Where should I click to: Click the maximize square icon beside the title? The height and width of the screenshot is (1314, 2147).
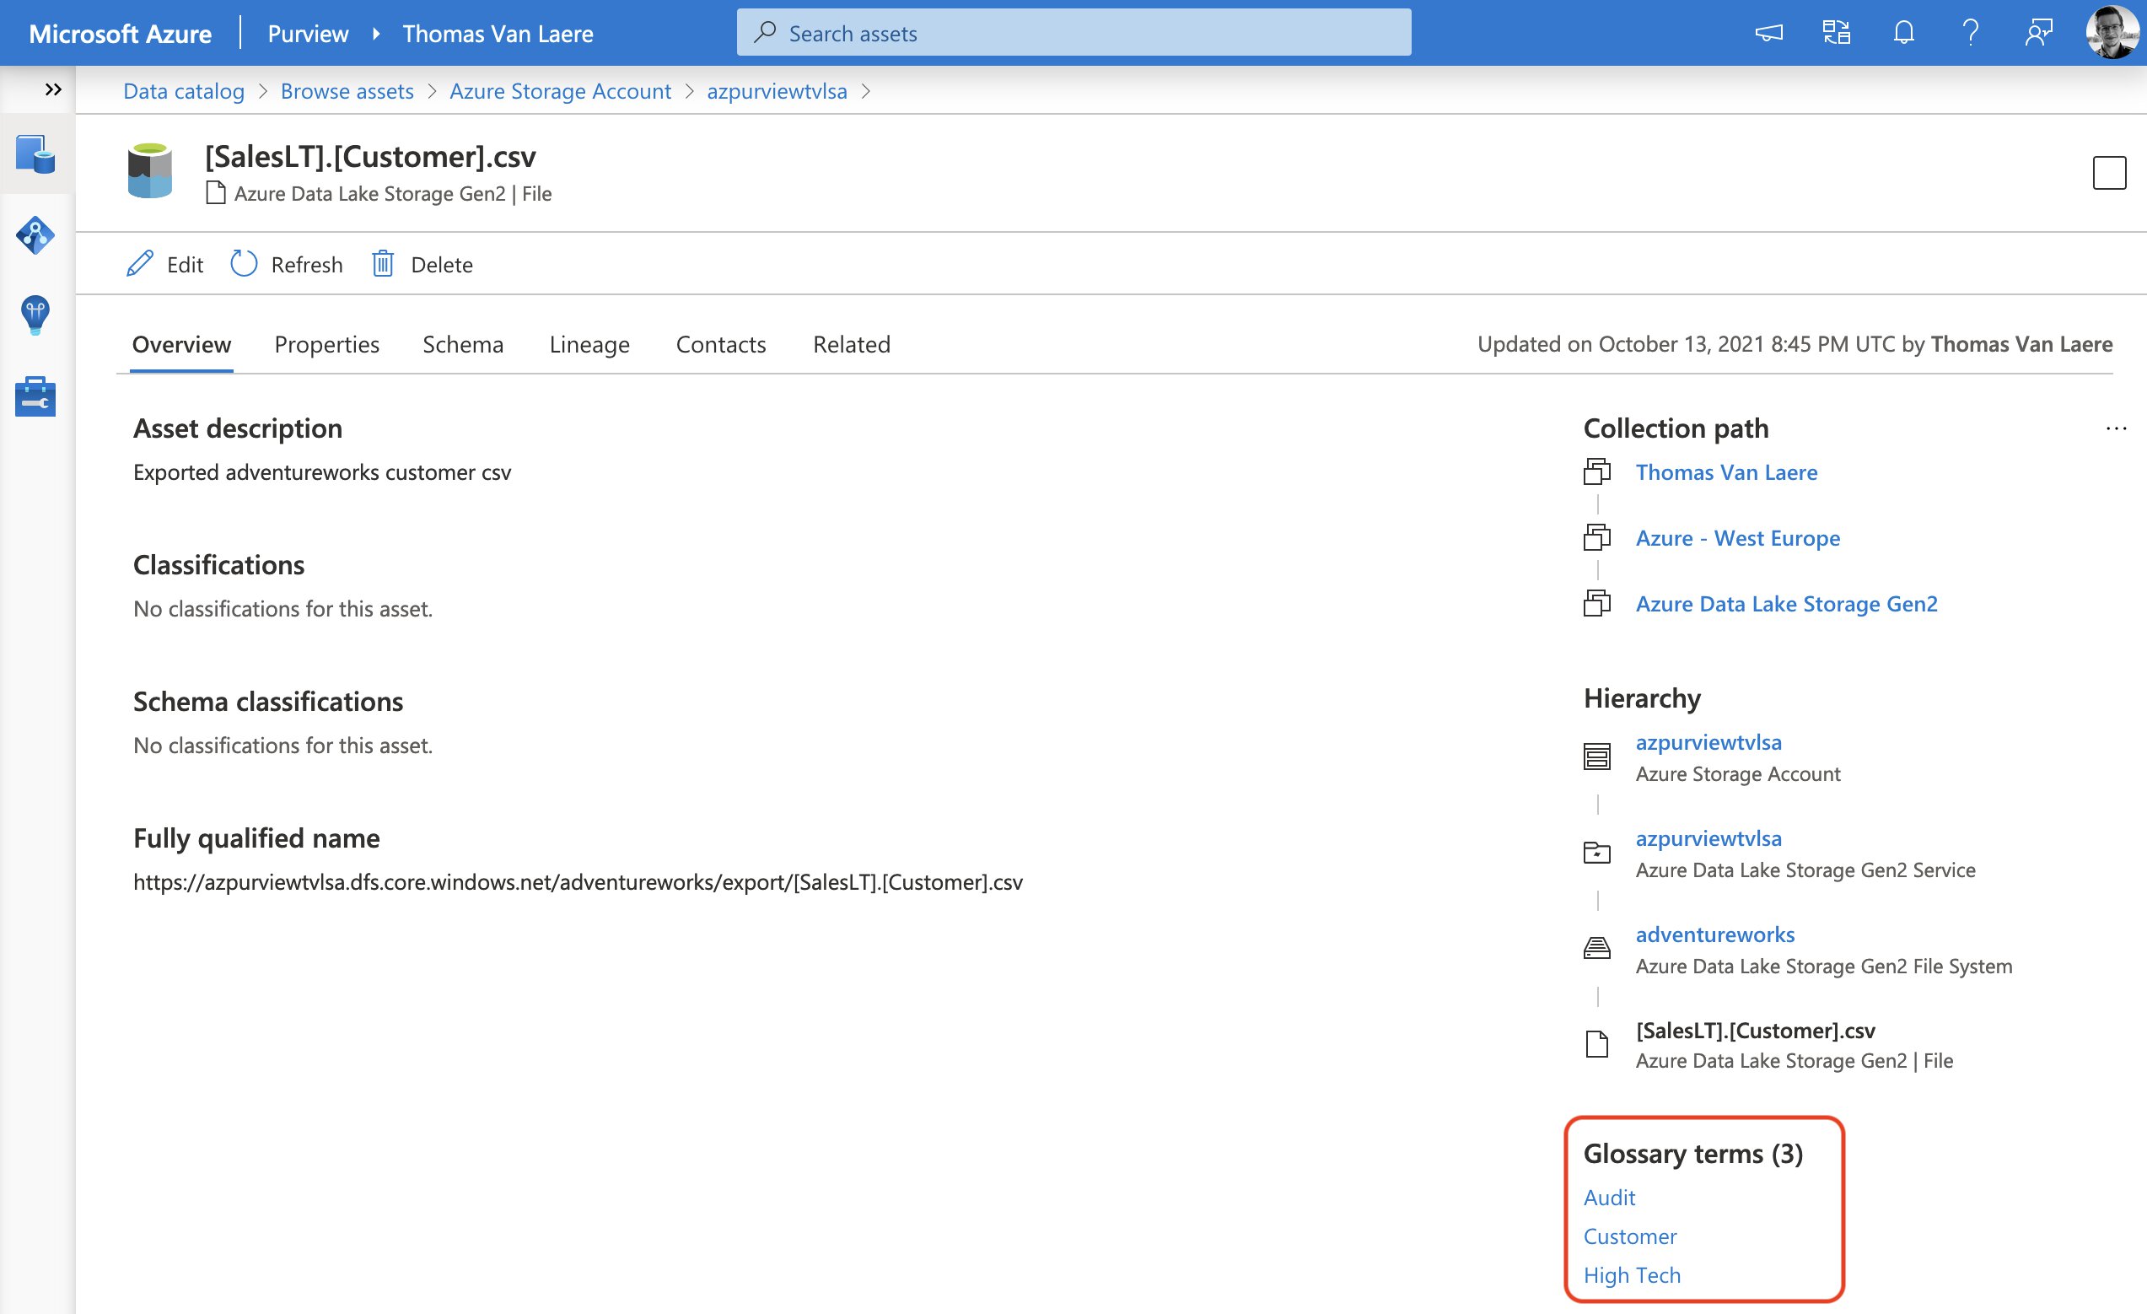click(x=2110, y=172)
